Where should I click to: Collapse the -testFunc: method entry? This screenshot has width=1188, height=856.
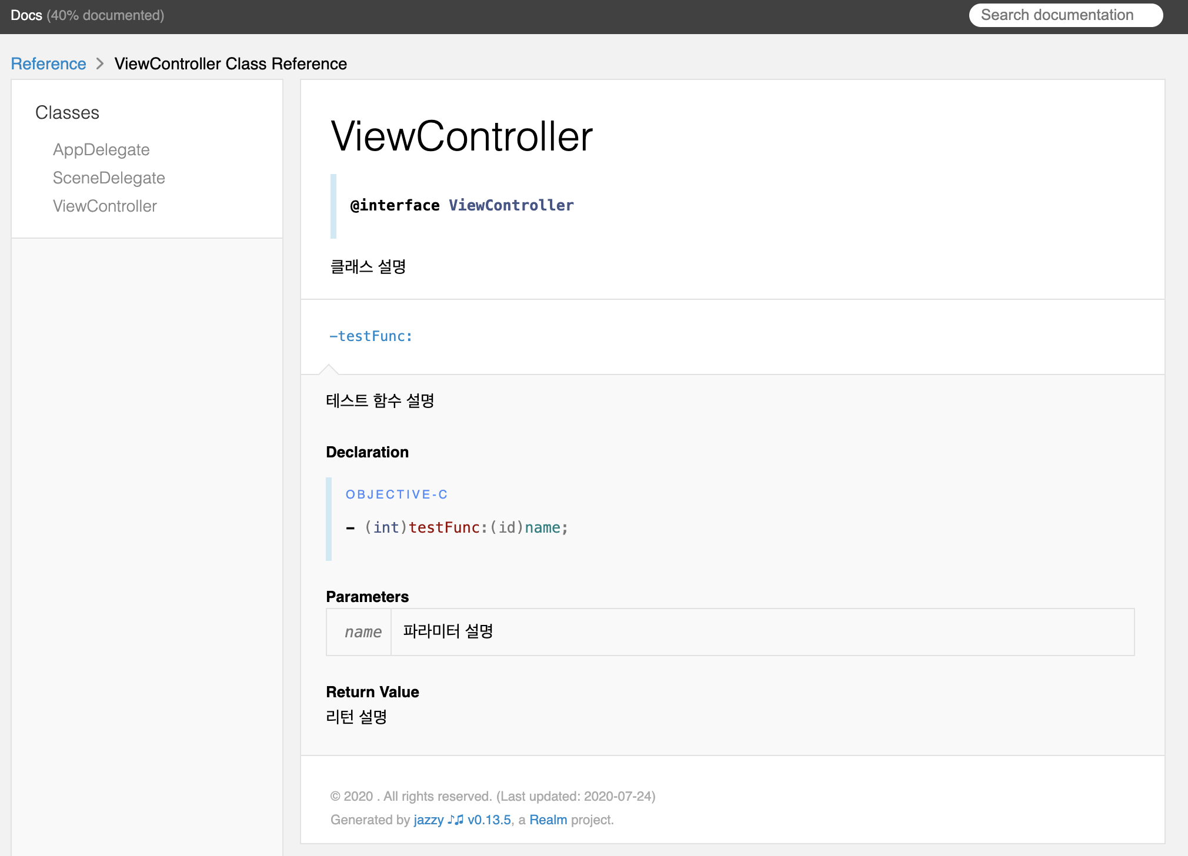tap(371, 336)
